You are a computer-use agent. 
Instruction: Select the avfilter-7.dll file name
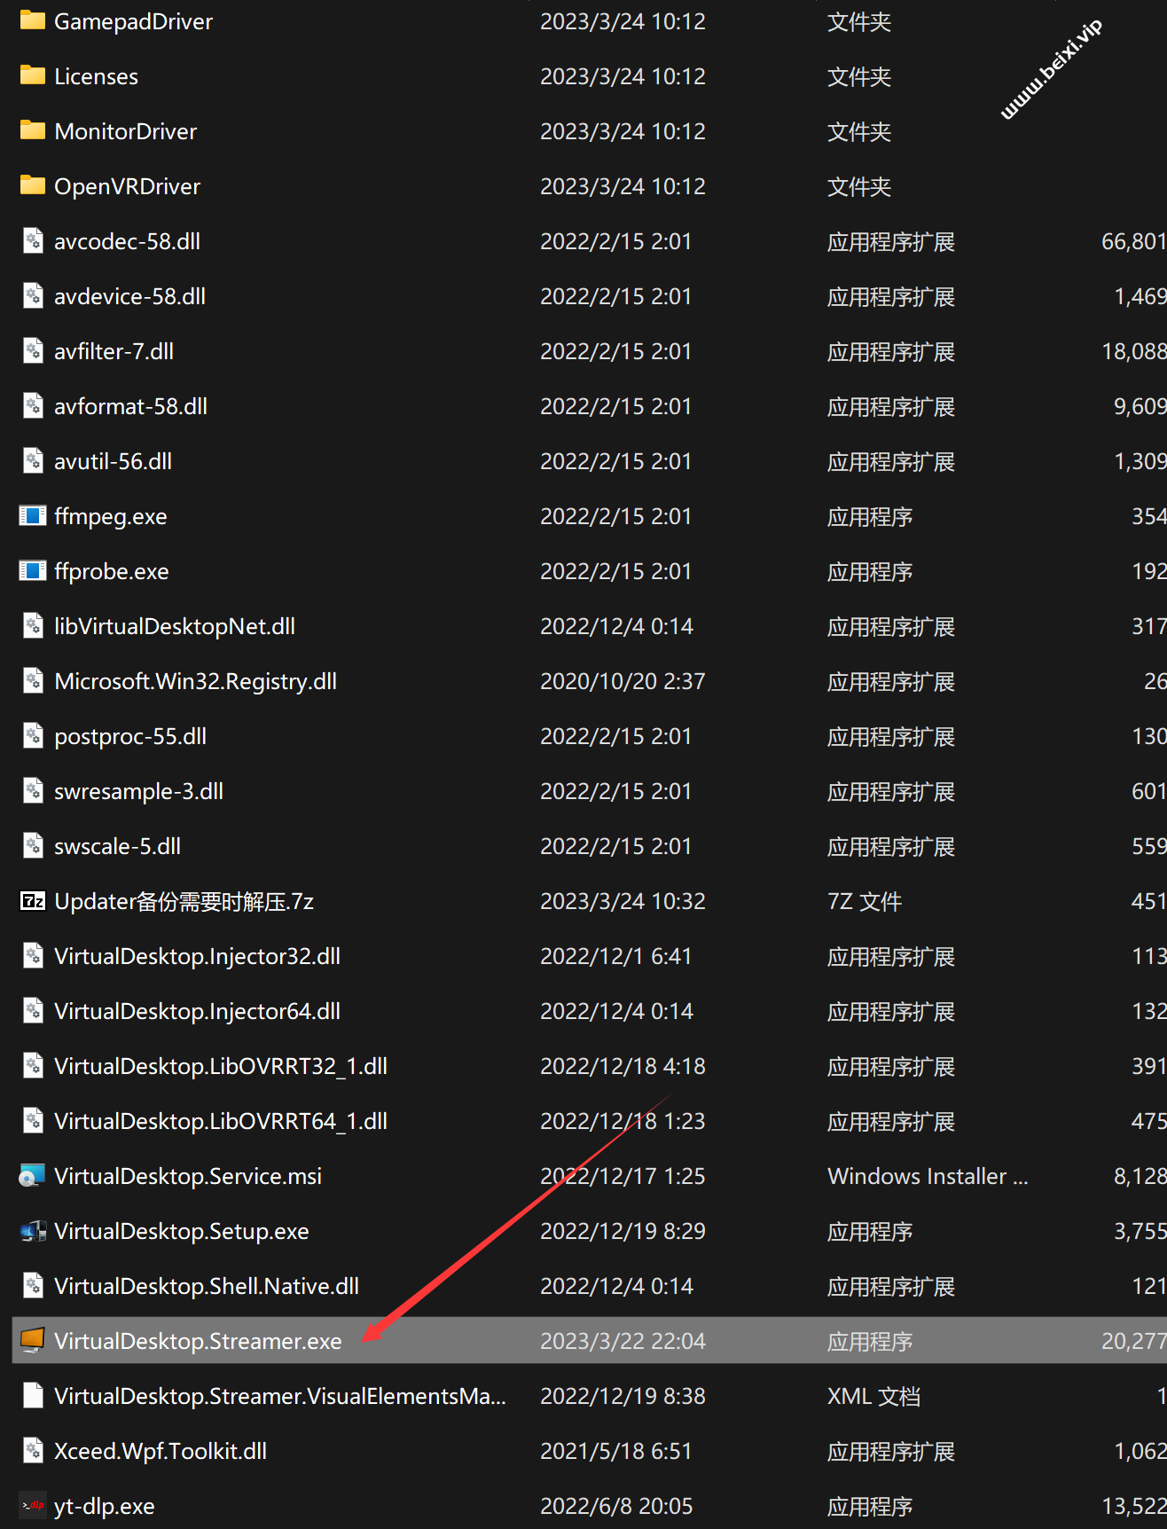(x=114, y=351)
